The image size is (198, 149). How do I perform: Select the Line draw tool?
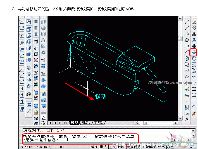(x=187, y=22)
